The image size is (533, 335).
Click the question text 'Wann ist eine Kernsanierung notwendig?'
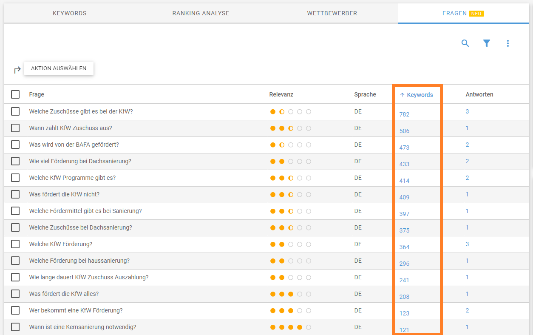coord(82,327)
